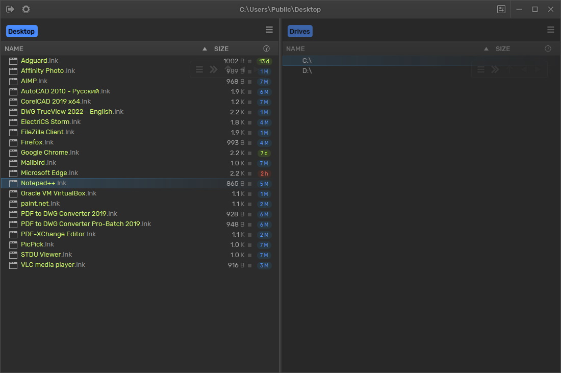Click the date clock icon in right pane header

548,49
